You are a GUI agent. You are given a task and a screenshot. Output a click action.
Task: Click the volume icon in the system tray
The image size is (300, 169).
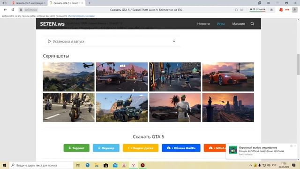point(269,165)
